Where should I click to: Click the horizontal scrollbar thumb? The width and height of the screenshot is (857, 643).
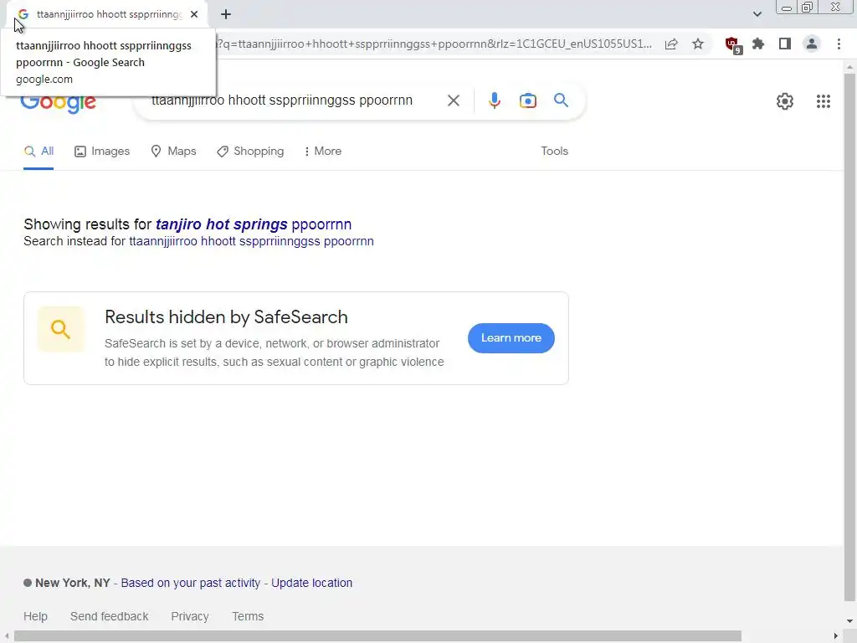click(377, 636)
